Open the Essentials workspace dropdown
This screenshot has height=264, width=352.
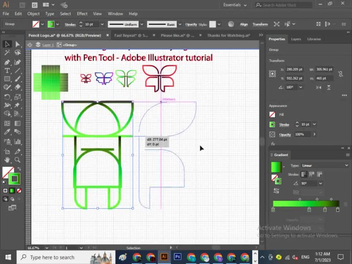[235, 5]
